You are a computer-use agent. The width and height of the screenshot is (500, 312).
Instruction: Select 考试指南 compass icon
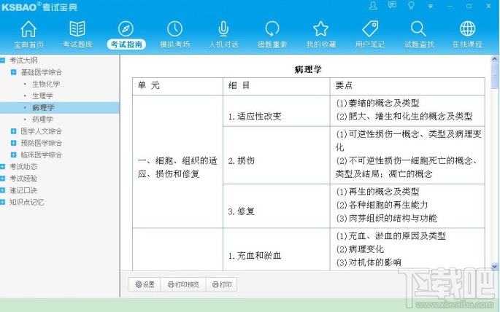(x=126, y=29)
